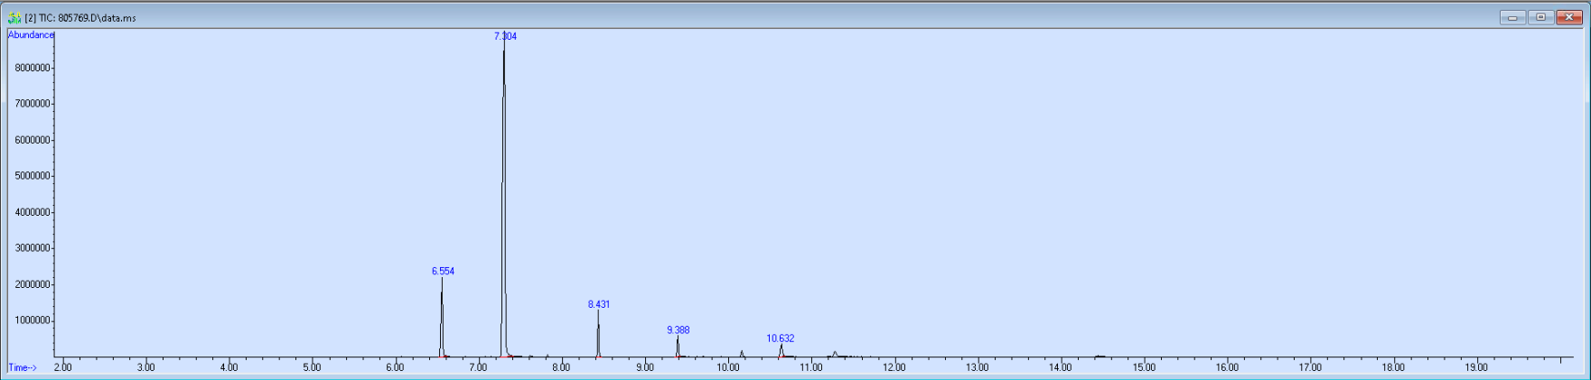
Task: Click the Abundance axis label
Action: [31, 35]
